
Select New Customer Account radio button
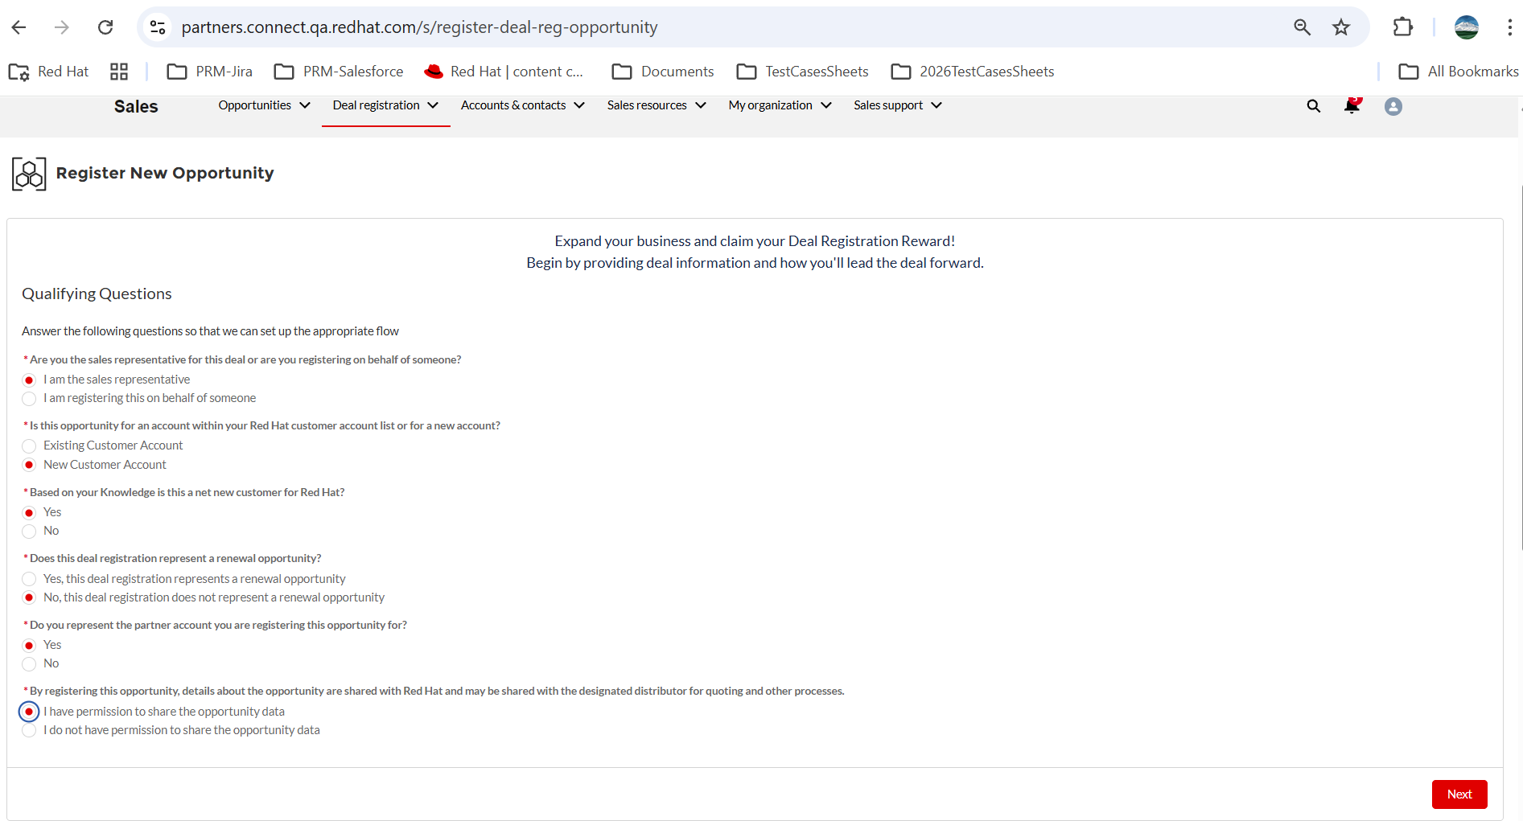click(x=30, y=466)
